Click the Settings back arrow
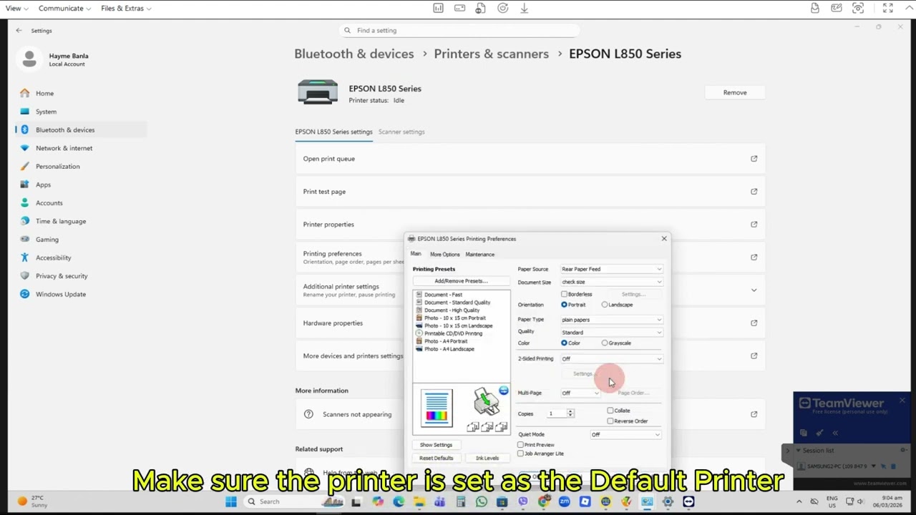The image size is (916, 515). pyautogui.click(x=19, y=30)
